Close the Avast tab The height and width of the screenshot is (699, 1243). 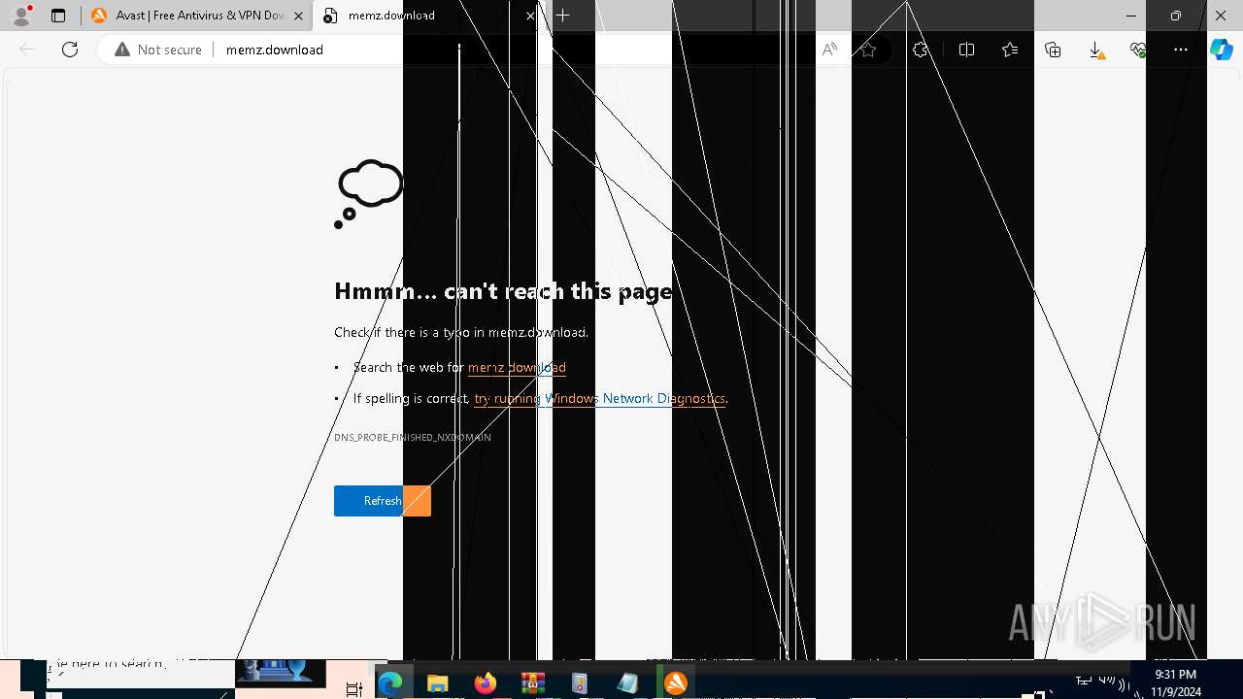click(x=298, y=16)
